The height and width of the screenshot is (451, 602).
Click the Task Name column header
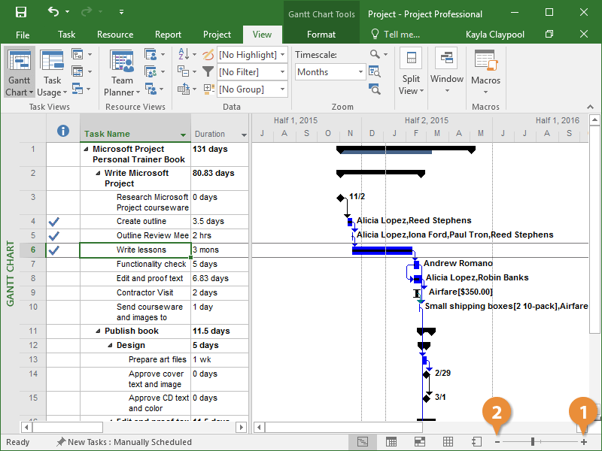[129, 134]
